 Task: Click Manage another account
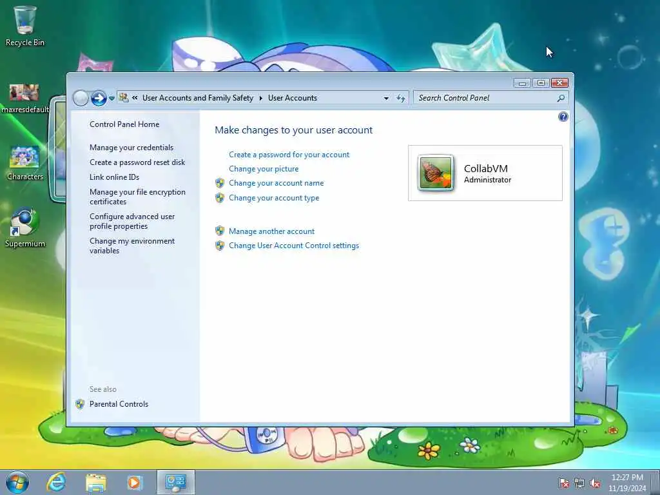pos(271,231)
